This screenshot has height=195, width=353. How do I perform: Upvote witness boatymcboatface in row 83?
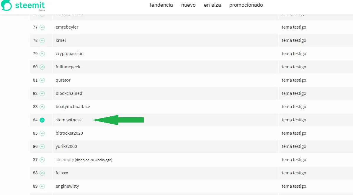[x=42, y=107]
